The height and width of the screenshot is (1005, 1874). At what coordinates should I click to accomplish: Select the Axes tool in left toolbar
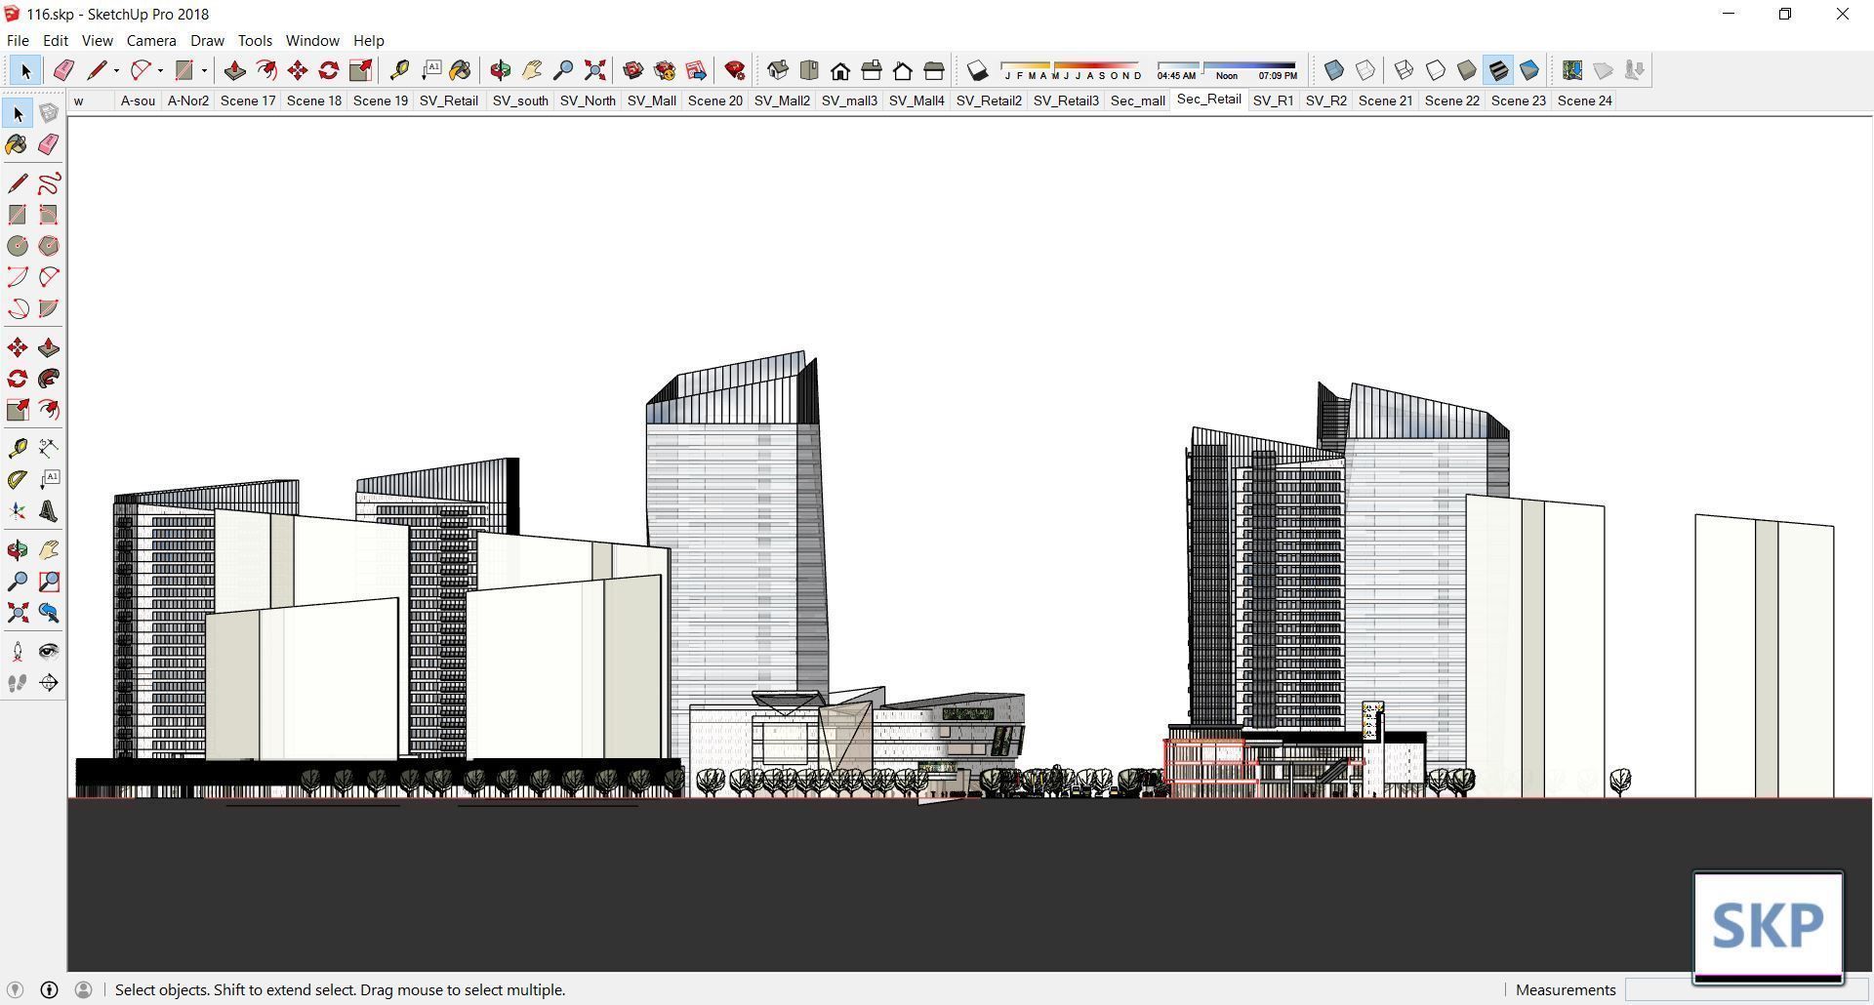coord(18,511)
